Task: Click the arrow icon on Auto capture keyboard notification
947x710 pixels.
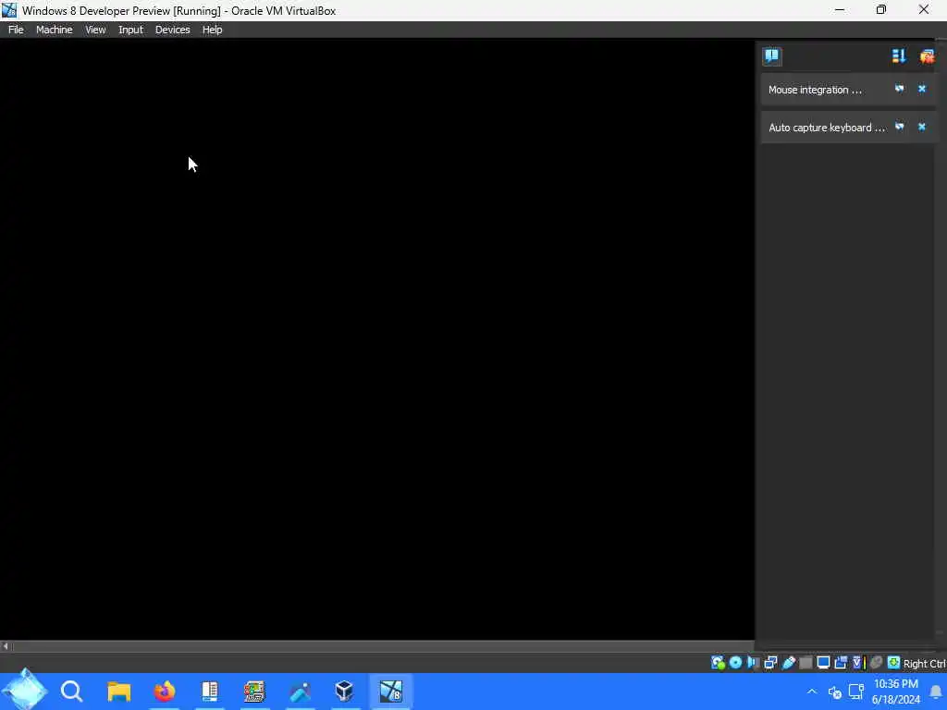Action: click(x=899, y=127)
